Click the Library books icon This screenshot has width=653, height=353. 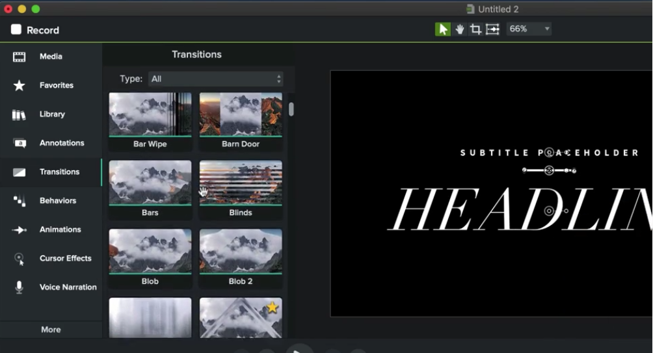pyautogui.click(x=20, y=114)
